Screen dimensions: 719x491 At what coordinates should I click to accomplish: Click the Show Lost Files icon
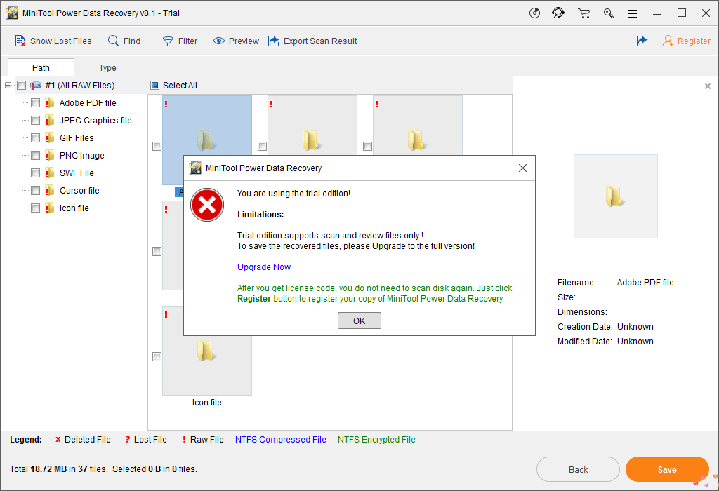coord(20,41)
